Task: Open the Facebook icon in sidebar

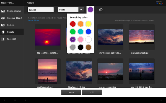Action: pos(3,39)
